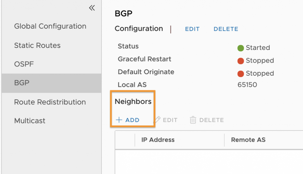
Task: Click the Neighbors section heading
Action: point(133,101)
